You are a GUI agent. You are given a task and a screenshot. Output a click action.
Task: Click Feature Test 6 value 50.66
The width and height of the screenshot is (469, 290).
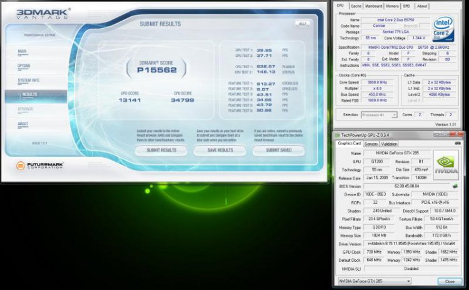coord(264,111)
